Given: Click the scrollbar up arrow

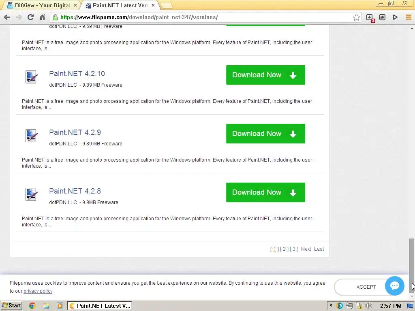Looking at the screenshot, I should point(412,28).
